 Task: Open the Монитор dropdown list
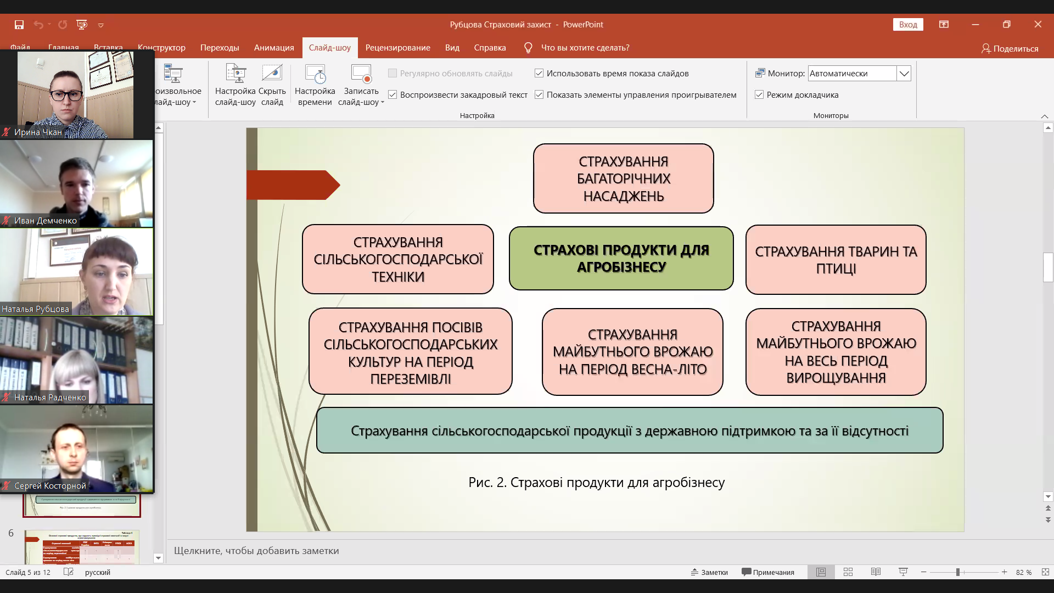(x=904, y=73)
